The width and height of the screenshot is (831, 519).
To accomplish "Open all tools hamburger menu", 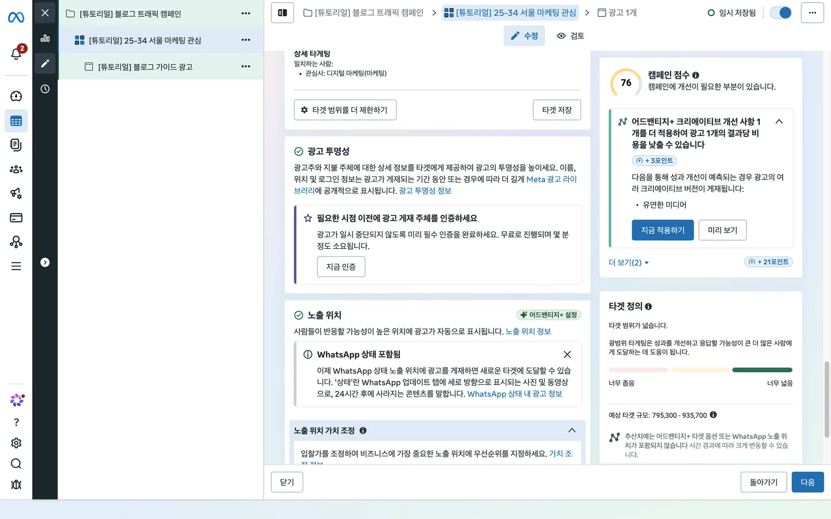I will point(16,266).
